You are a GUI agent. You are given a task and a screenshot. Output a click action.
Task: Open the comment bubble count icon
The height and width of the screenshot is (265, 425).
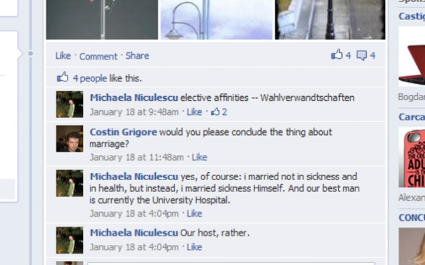click(x=361, y=55)
